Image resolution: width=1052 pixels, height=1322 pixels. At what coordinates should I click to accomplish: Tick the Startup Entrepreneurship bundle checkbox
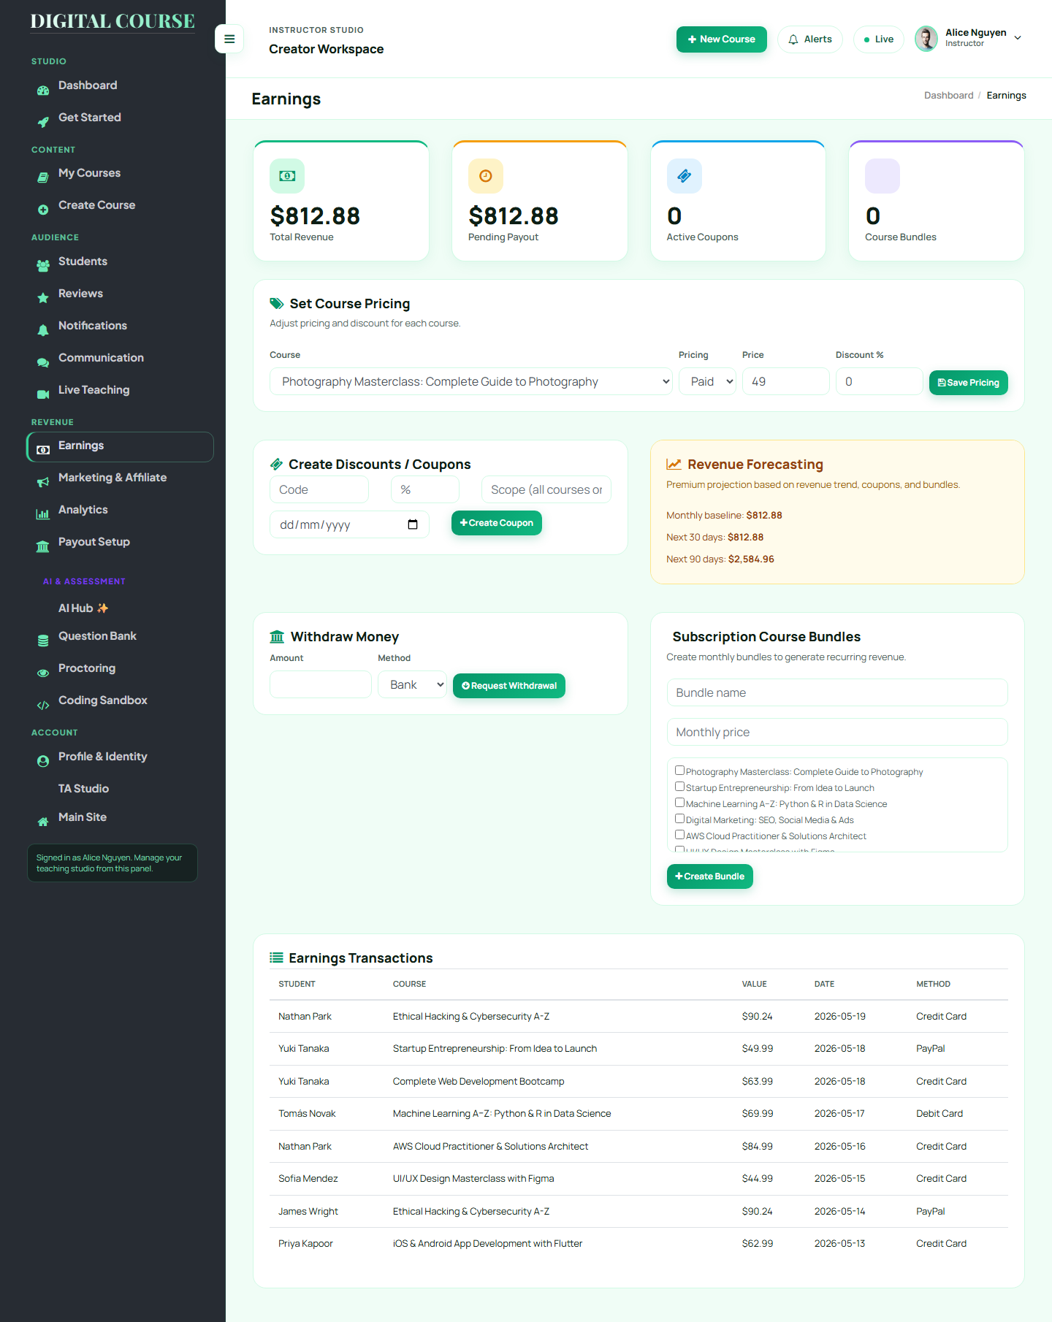click(x=679, y=787)
